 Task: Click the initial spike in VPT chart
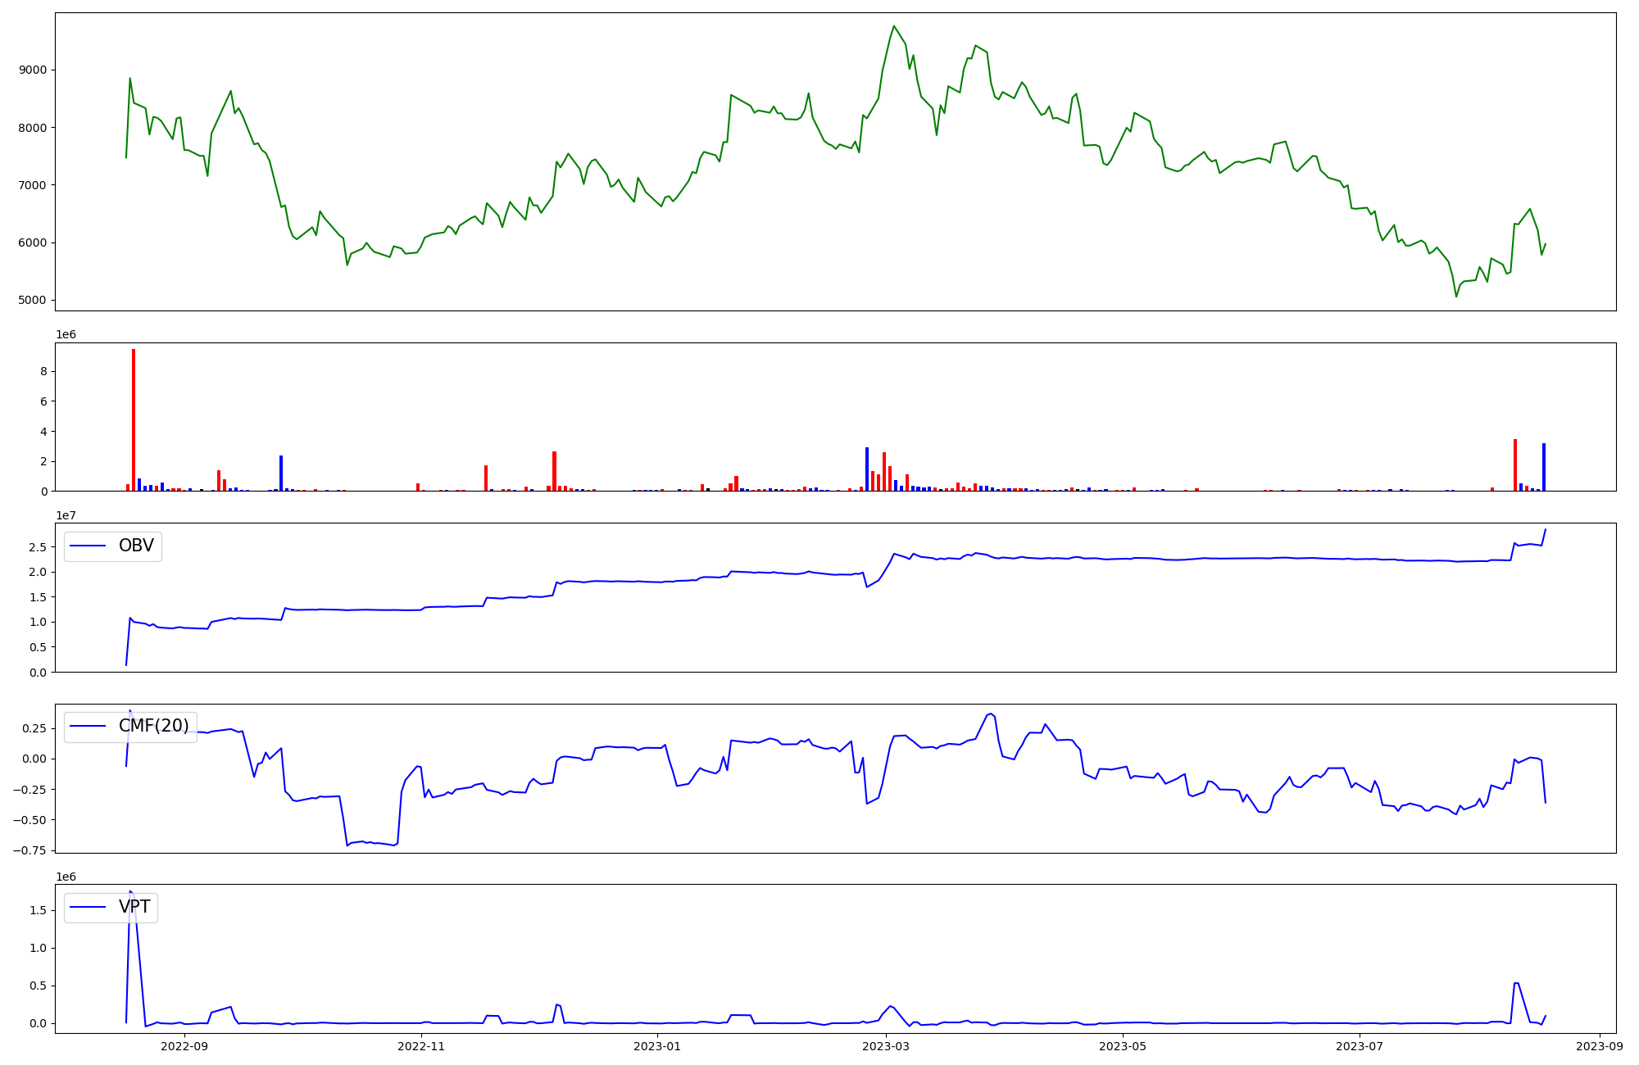tap(130, 892)
